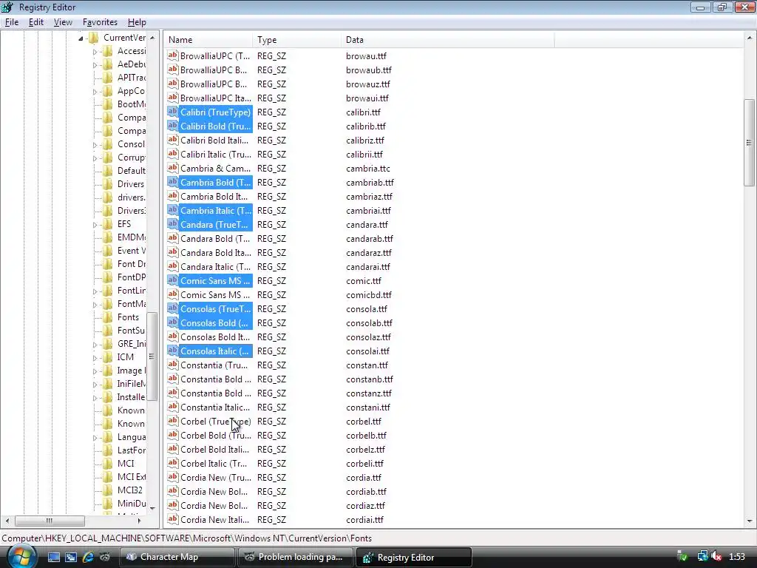
Task: Click the string icon for cordiai.ttf entry
Action: coord(172,519)
